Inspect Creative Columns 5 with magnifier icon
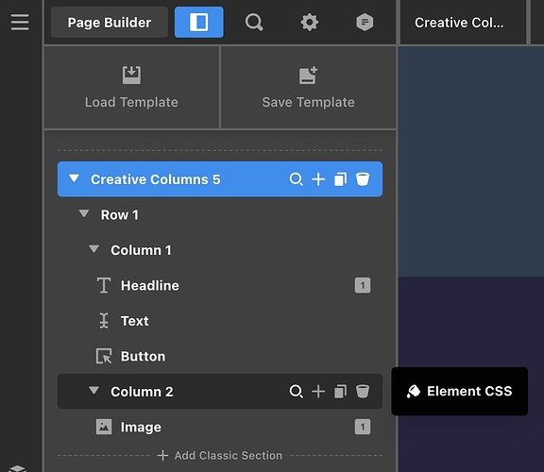 296,179
